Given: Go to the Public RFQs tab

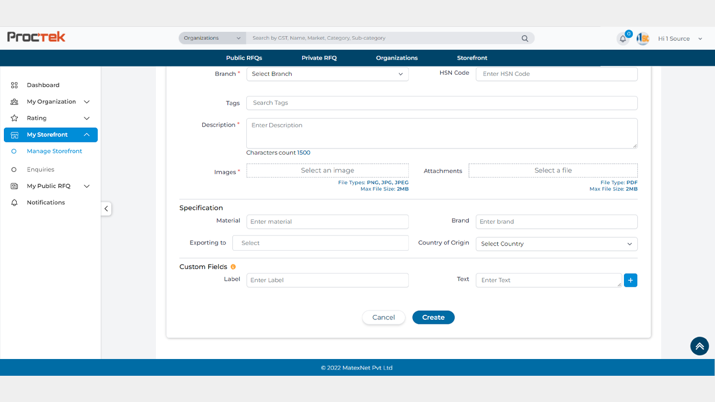Looking at the screenshot, I should point(244,58).
